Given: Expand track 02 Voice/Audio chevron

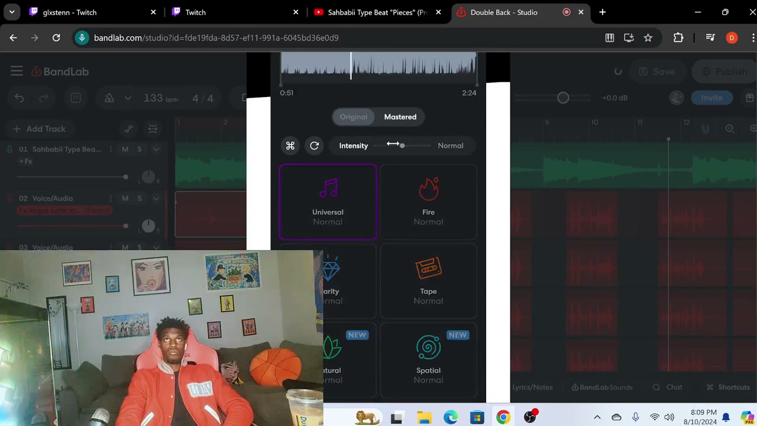Looking at the screenshot, I should point(156,198).
